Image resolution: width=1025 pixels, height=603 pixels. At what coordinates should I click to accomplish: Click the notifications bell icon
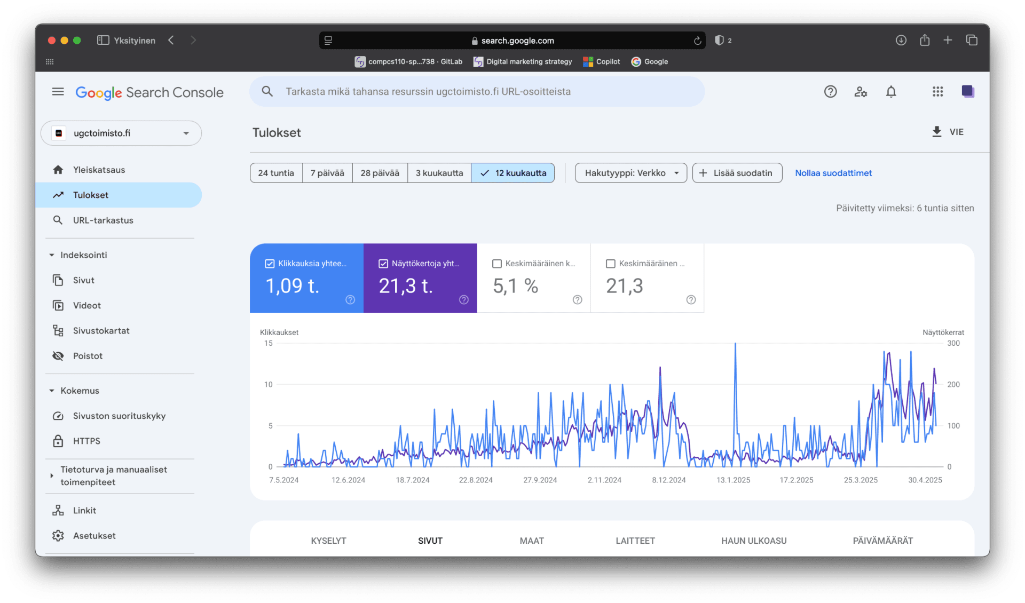[891, 92]
